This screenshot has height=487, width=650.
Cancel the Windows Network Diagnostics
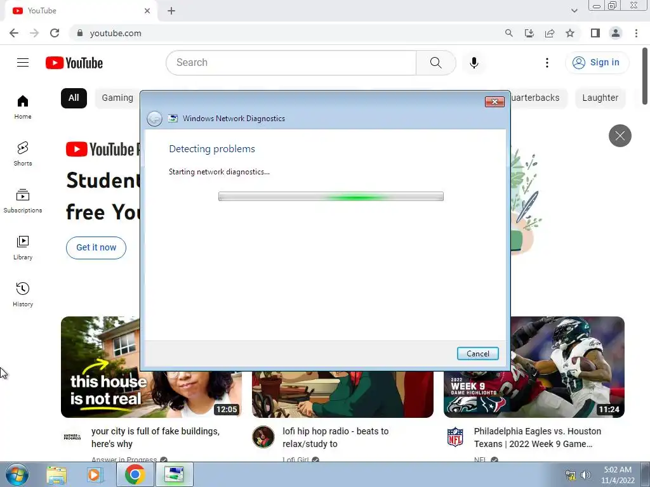click(477, 354)
